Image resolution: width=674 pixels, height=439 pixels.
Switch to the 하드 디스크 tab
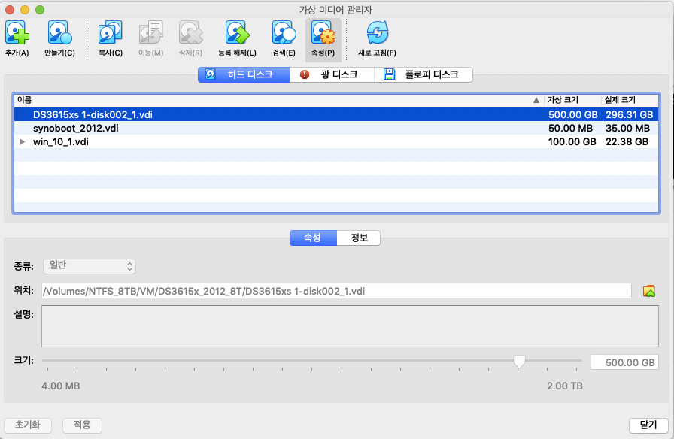pyautogui.click(x=243, y=74)
